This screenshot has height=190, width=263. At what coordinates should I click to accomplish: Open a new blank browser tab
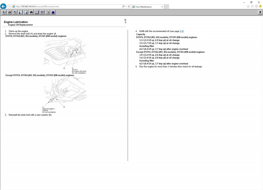click(166, 7)
